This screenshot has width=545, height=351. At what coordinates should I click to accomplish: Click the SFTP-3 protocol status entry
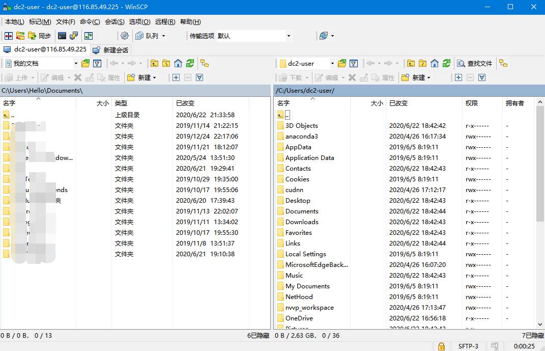coord(468,346)
